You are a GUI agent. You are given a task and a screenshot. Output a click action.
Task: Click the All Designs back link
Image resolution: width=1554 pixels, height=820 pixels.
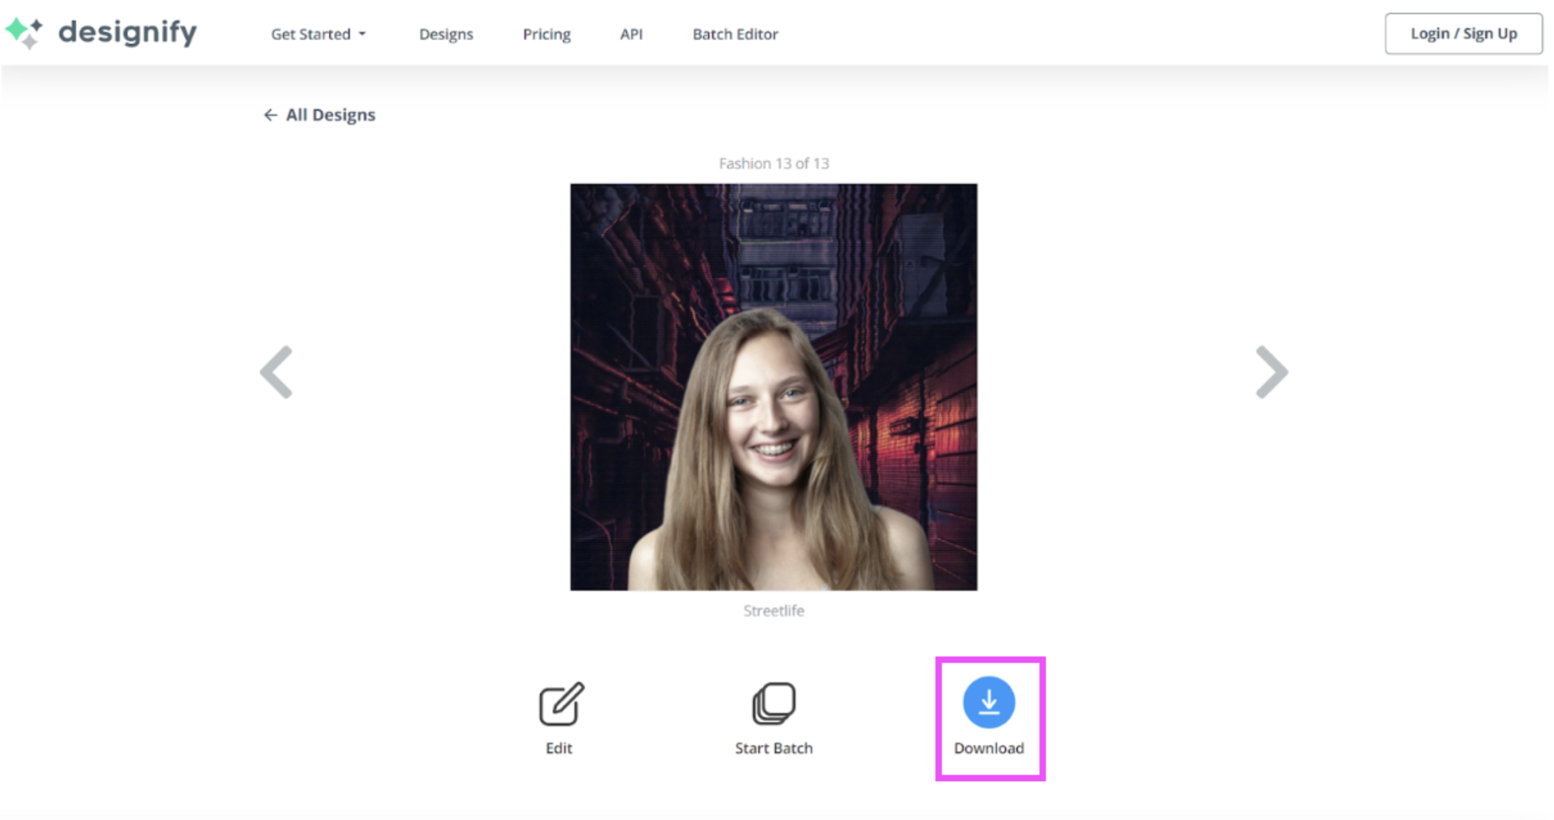coord(319,114)
